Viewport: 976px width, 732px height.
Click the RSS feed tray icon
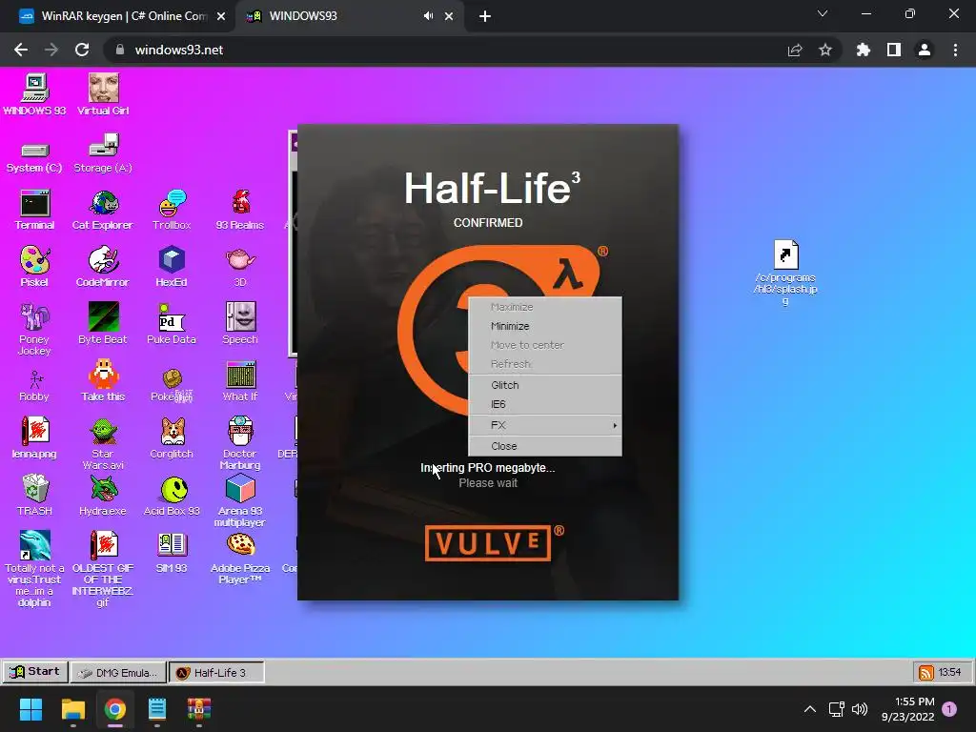click(x=926, y=672)
